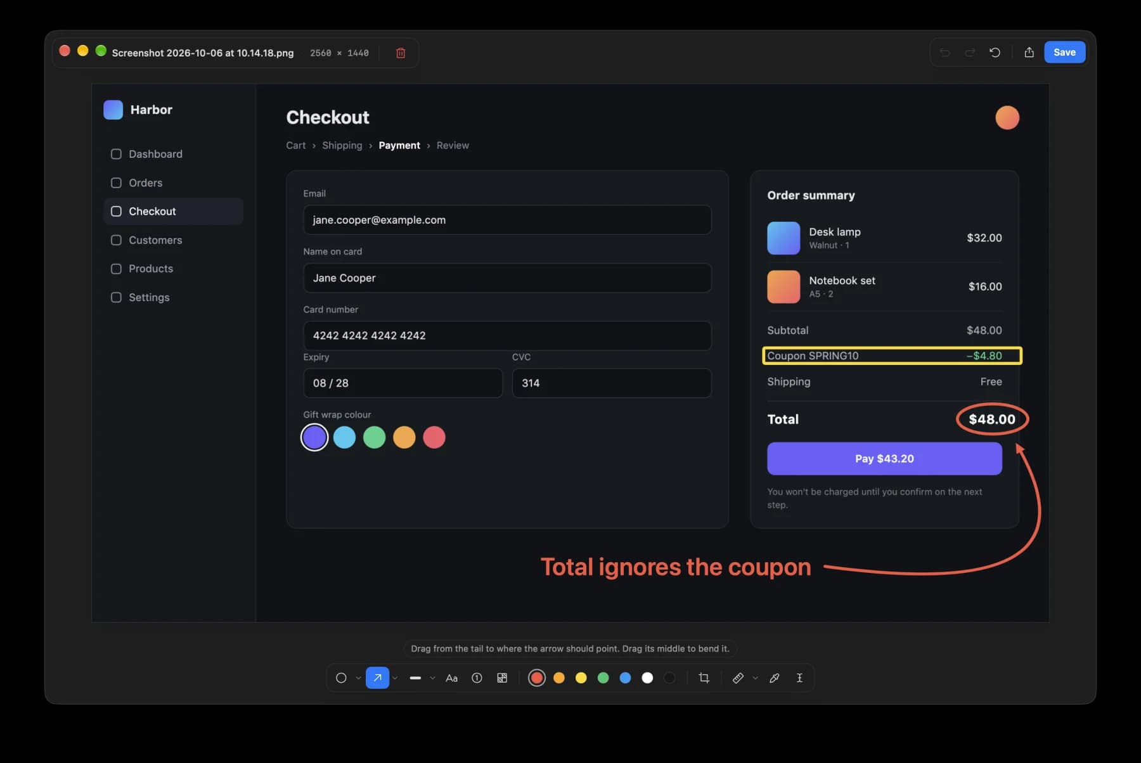Image resolution: width=1141 pixels, height=763 pixels.
Task: Go to Orders in the Harbor sidebar
Action: click(x=173, y=183)
